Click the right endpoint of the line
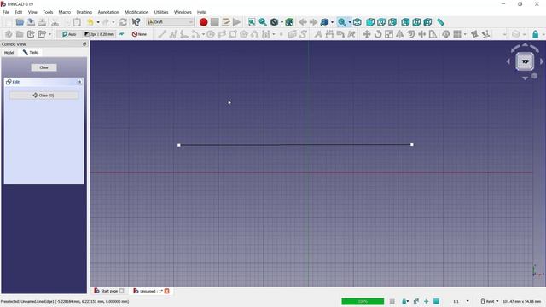Image resolution: width=546 pixels, height=307 pixels. (412, 144)
